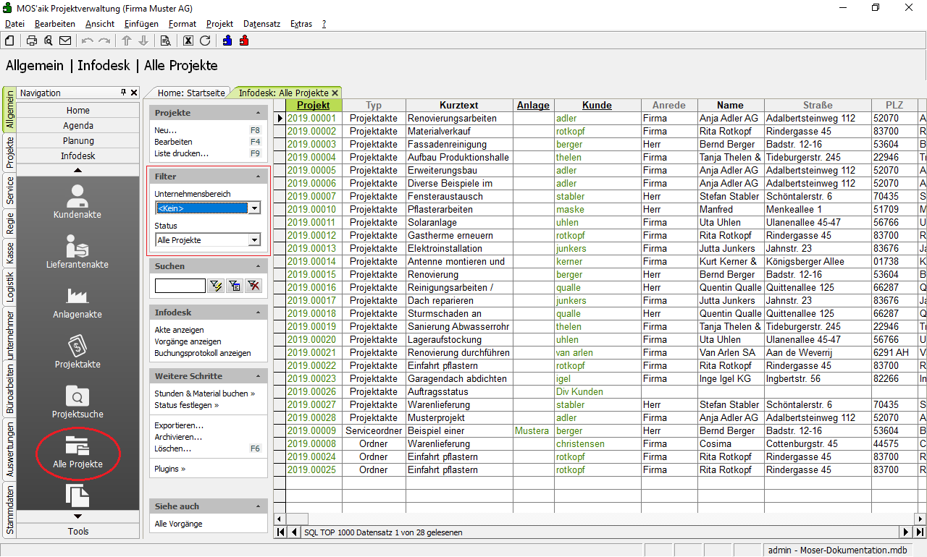The width and height of the screenshot is (927, 557).
Task: Collapse the Projekte section
Action: point(259,113)
